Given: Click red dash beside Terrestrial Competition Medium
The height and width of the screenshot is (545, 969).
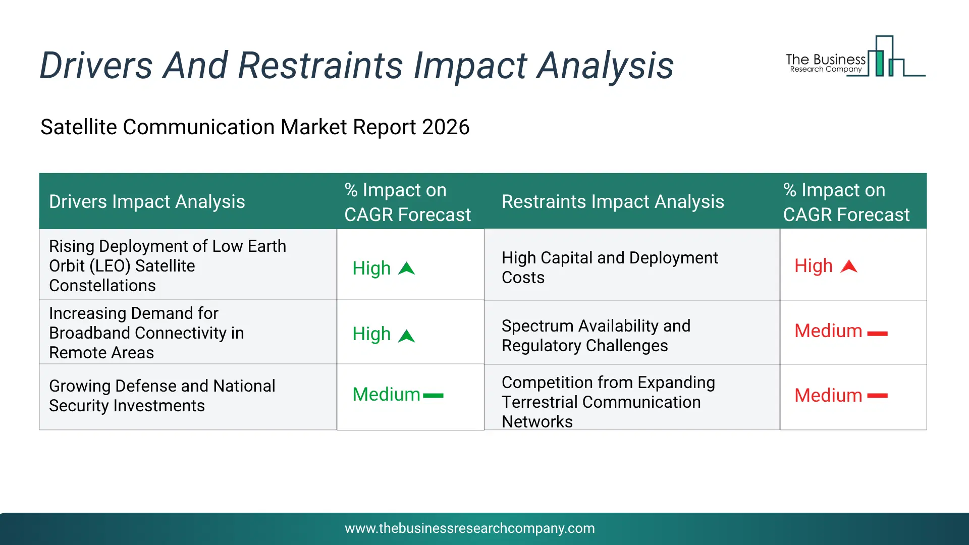Looking at the screenshot, I should 877,396.
